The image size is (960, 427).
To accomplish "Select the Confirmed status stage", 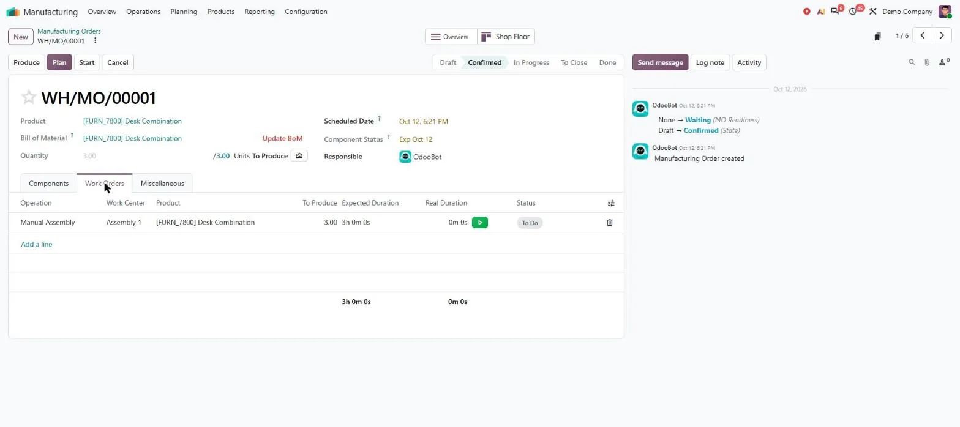I will click(x=484, y=62).
